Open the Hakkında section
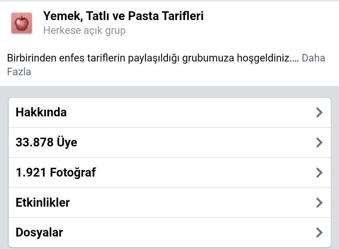 click(170, 113)
